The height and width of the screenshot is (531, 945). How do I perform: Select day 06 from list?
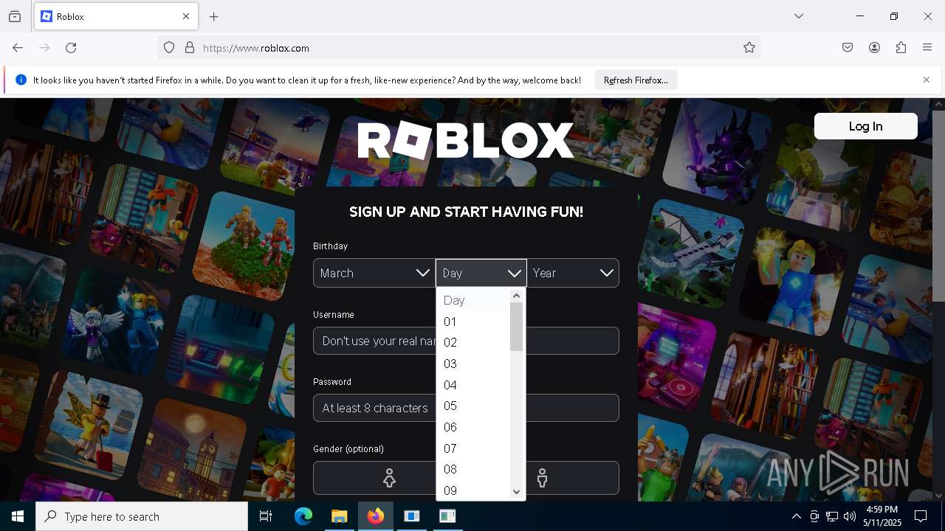[472, 427]
